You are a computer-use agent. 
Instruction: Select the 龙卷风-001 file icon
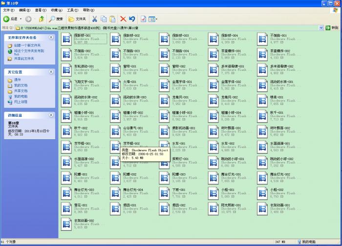pos(165,101)
